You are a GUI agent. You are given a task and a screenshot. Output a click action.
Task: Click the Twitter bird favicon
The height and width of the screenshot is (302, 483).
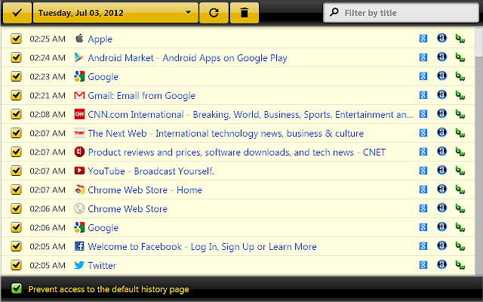[x=79, y=265]
